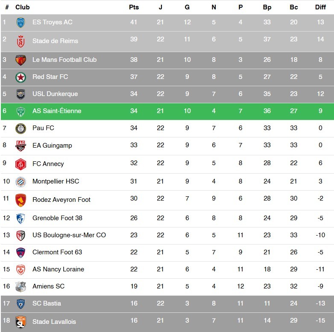Click the Rodez Aveyron Foot crest
Viewport: 334px width, 332px height.
(x=21, y=200)
